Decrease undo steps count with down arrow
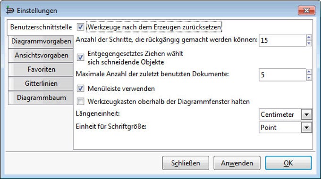321x179 pixels. [309, 43]
